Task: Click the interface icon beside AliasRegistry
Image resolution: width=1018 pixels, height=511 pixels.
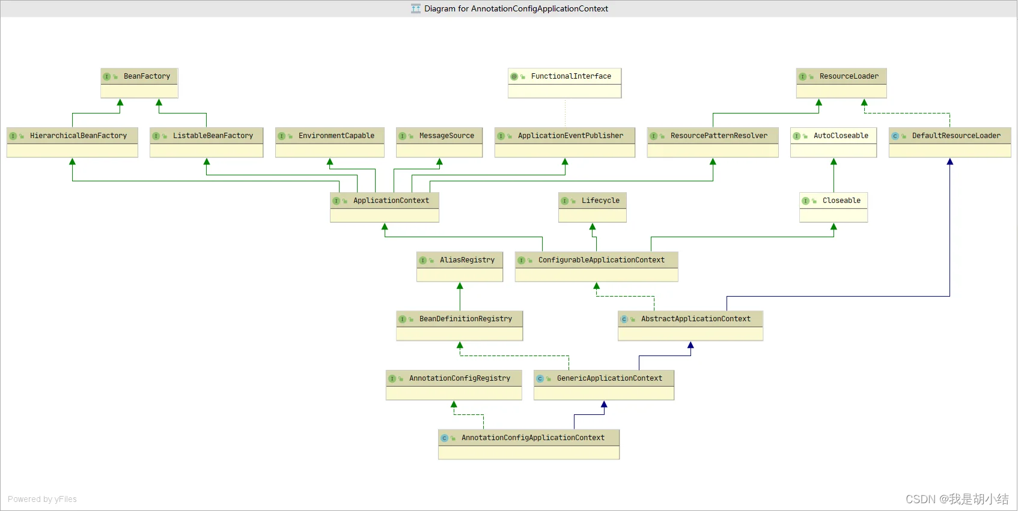Action: [x=422, y=261]
